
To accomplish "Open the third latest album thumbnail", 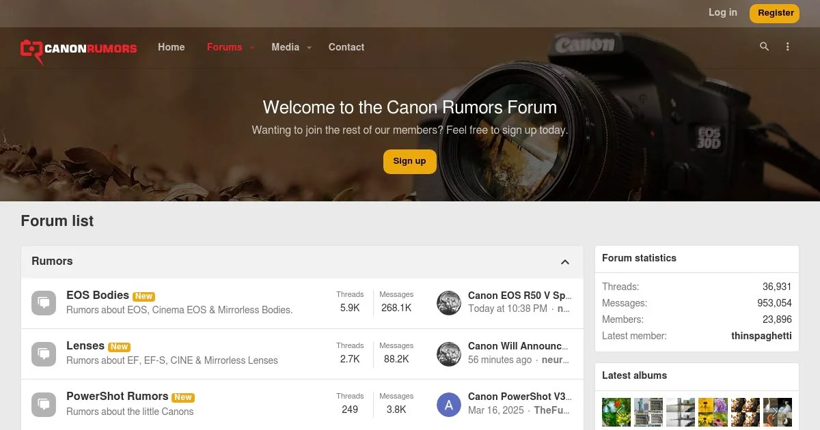I will tap(681, 412).
